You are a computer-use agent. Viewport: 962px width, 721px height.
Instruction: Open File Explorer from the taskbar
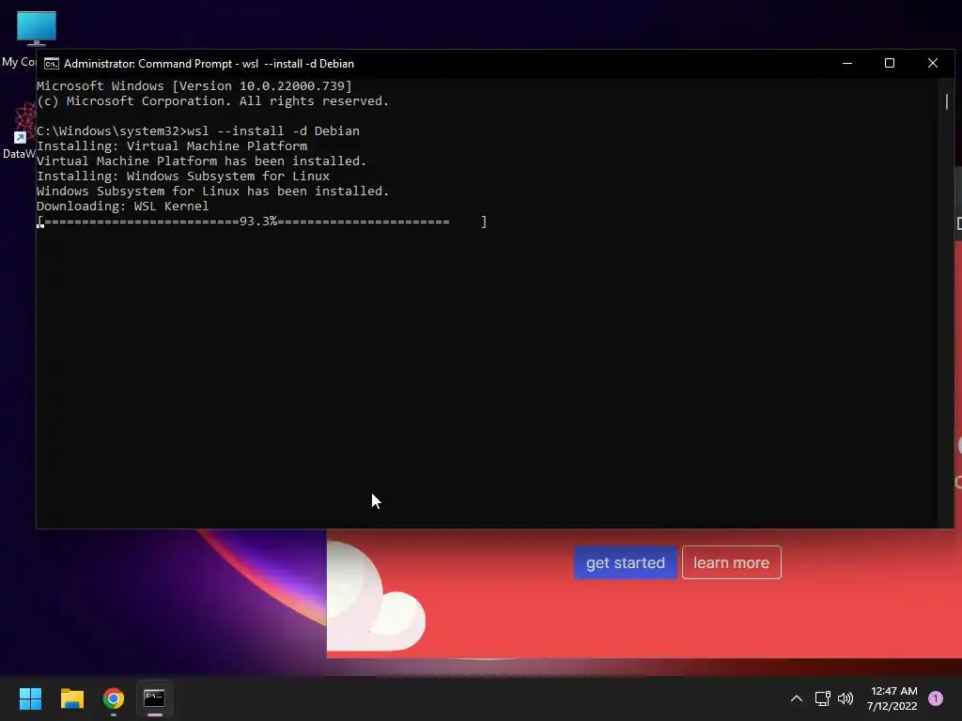coord(71,698)
